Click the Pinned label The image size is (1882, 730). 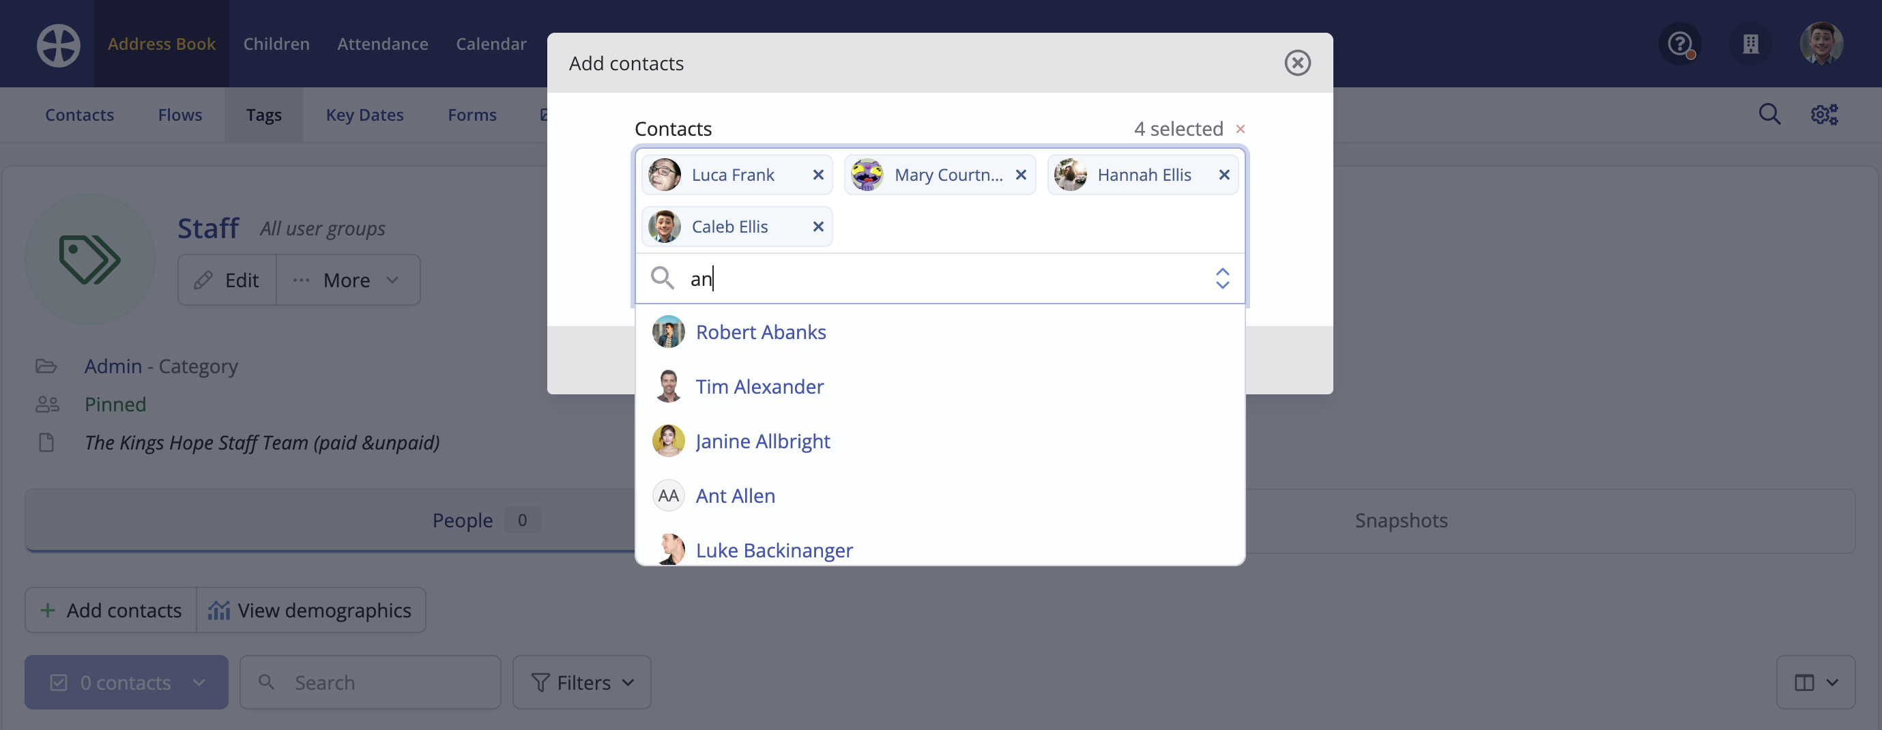coord(115,404)
